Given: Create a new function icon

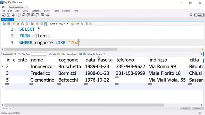Looking at the screenshot, I should pos(37,15).
